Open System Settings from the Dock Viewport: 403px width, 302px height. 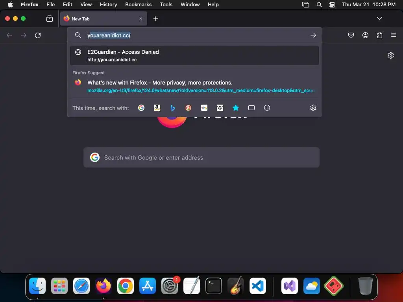coord(170,286)
